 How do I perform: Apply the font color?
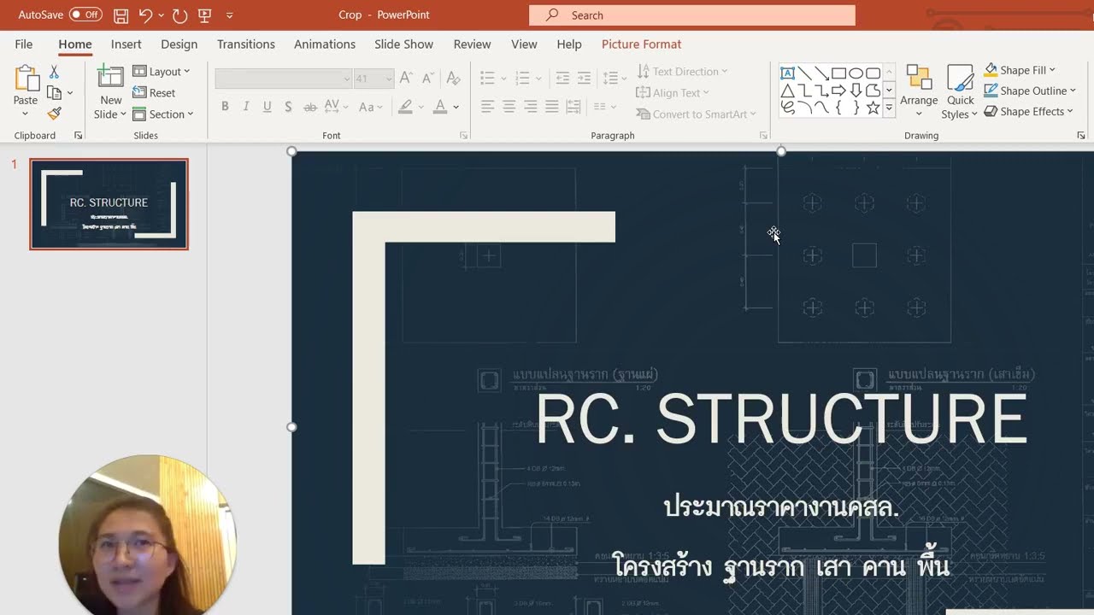440,107
